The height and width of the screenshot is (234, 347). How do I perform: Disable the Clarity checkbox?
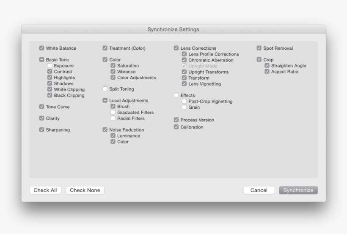click(41, 118)
